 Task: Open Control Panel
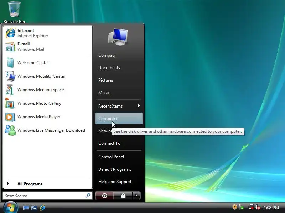coord(111,157)
